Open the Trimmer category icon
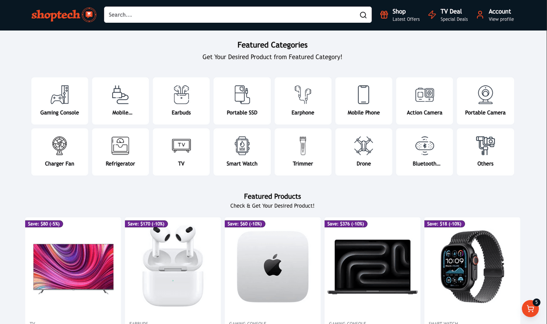 pyautogui.click(x=303, y=146)
